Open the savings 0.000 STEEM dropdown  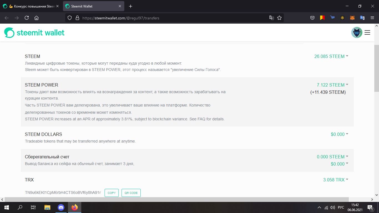332,157
